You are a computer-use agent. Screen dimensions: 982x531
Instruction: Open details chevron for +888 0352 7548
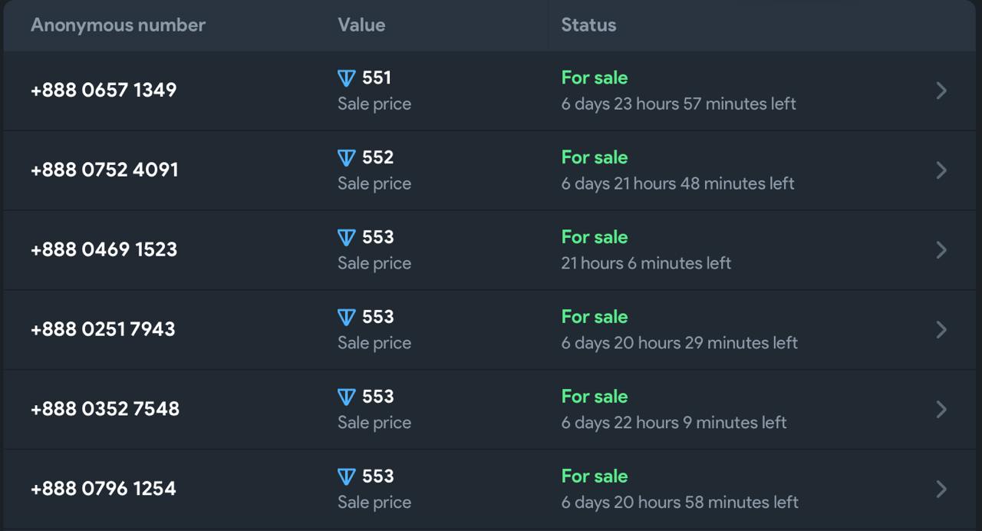941,410
